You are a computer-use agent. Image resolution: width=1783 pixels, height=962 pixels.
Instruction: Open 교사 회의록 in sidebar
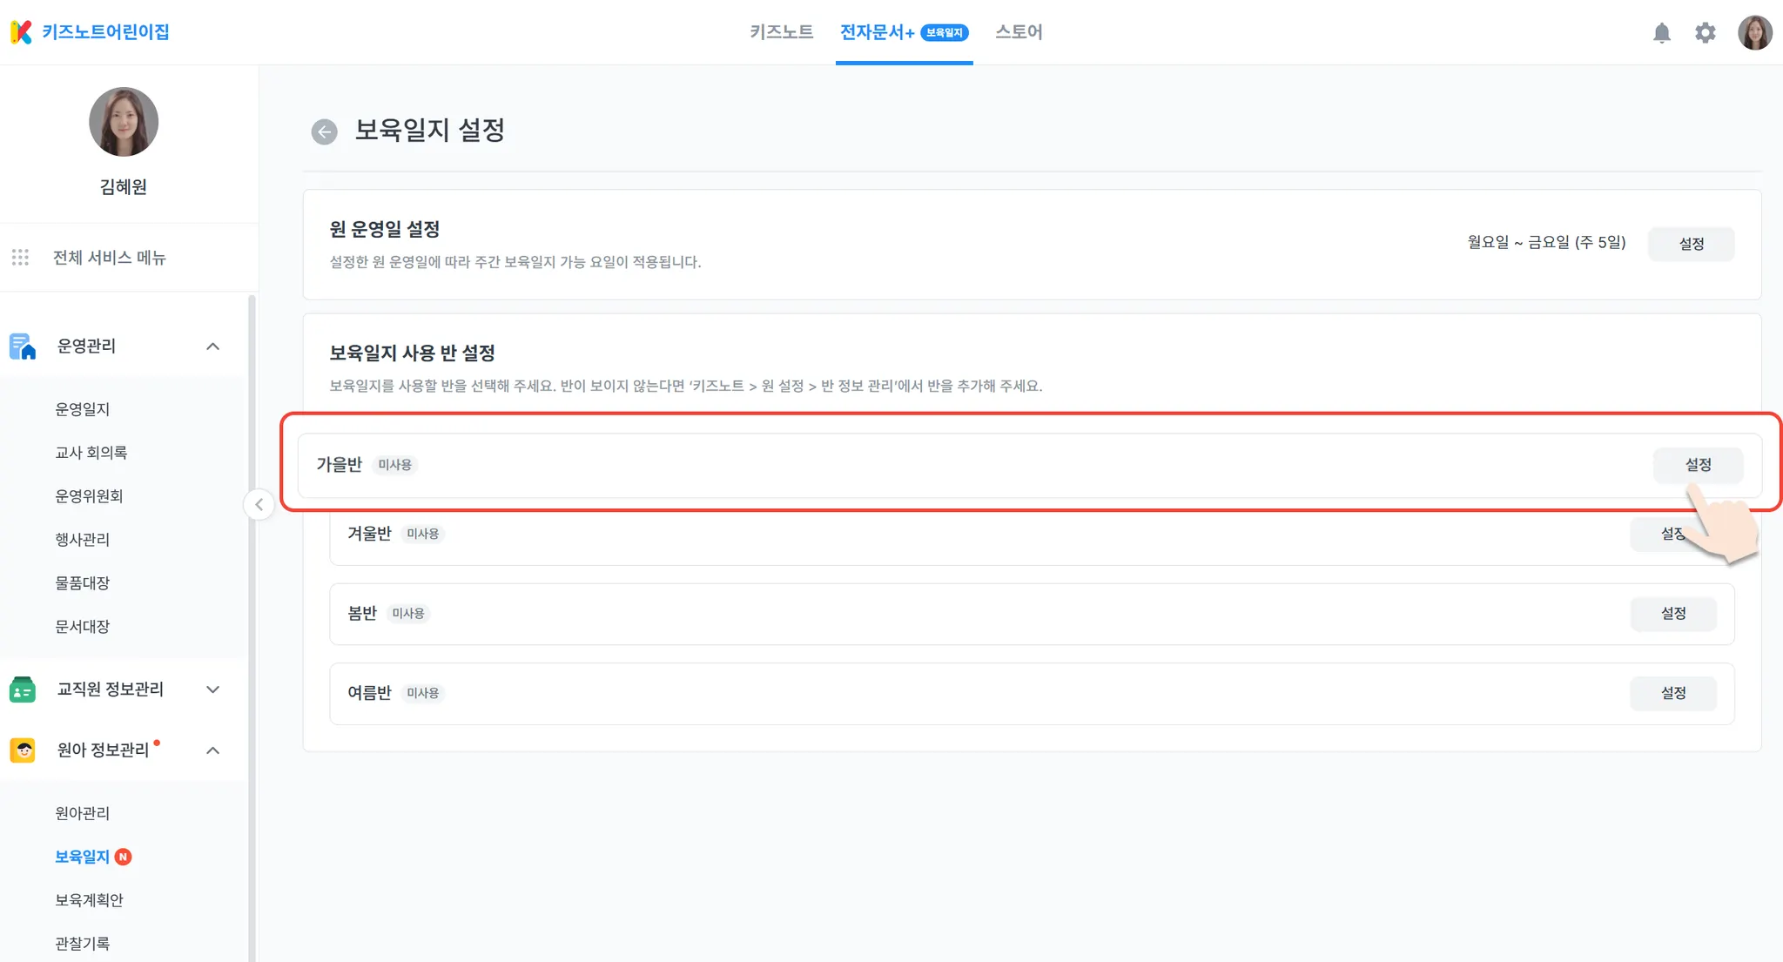click(x=91, y=453)
